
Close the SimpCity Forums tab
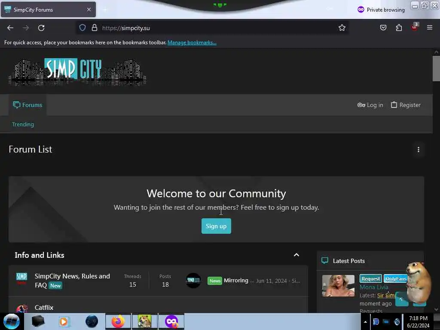tap(89, 9)
